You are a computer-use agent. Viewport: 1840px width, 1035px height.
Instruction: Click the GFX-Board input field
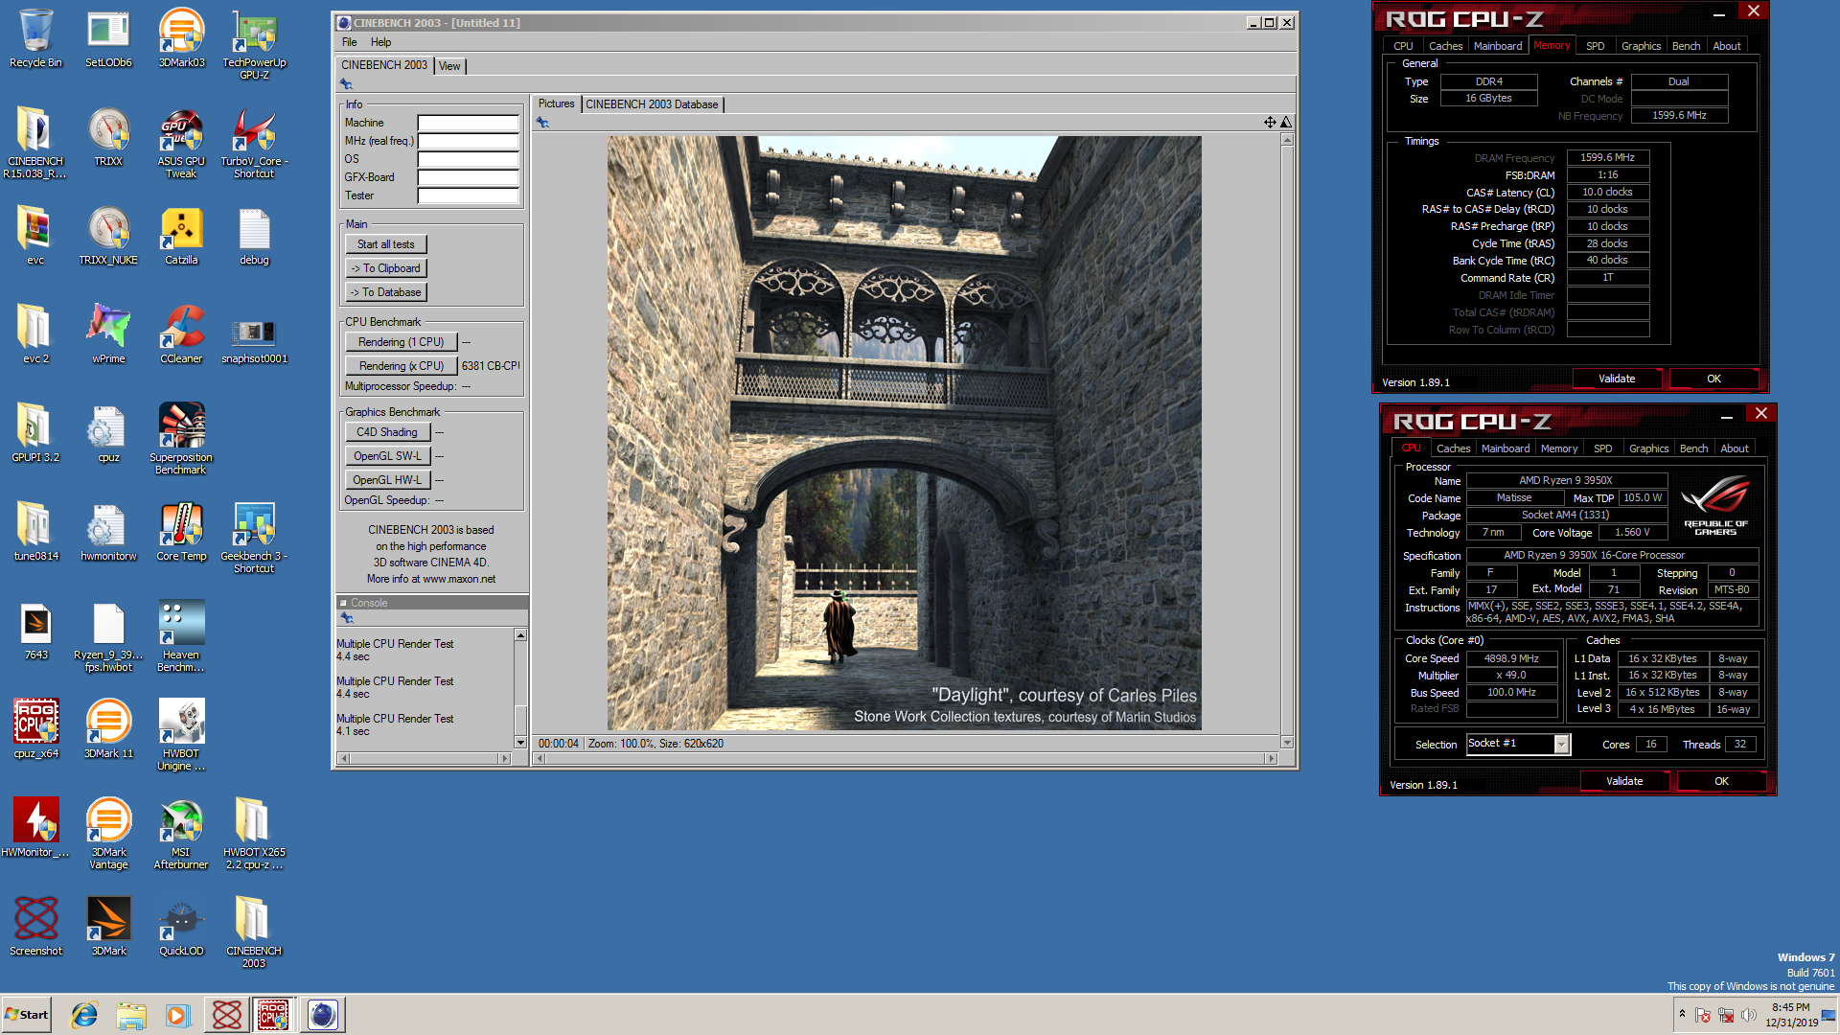click(x=468, y=177)
